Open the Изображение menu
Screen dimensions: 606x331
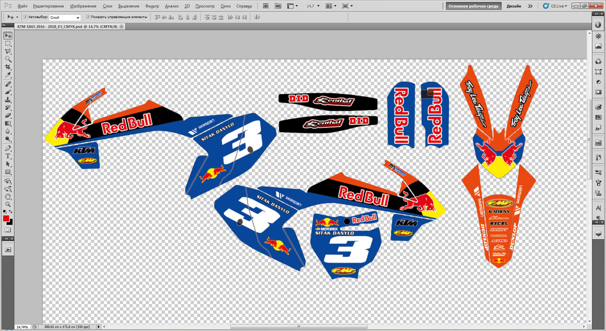(x=83, y=6)
